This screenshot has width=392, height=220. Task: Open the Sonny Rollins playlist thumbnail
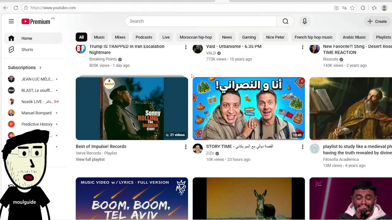coord(132,108)
